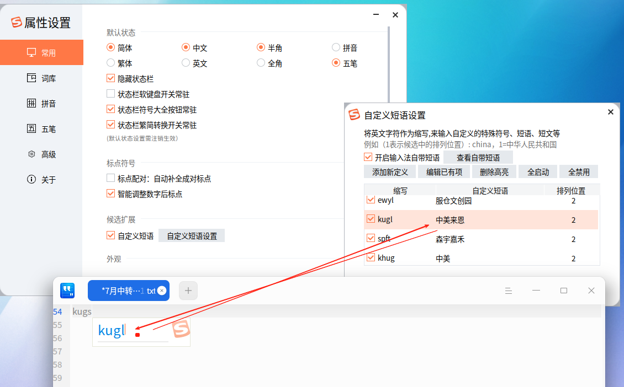The width and height of the screenshot is (624, 387).
Task: Open the 高级 gear settings tab
Action: click(41, 154)
